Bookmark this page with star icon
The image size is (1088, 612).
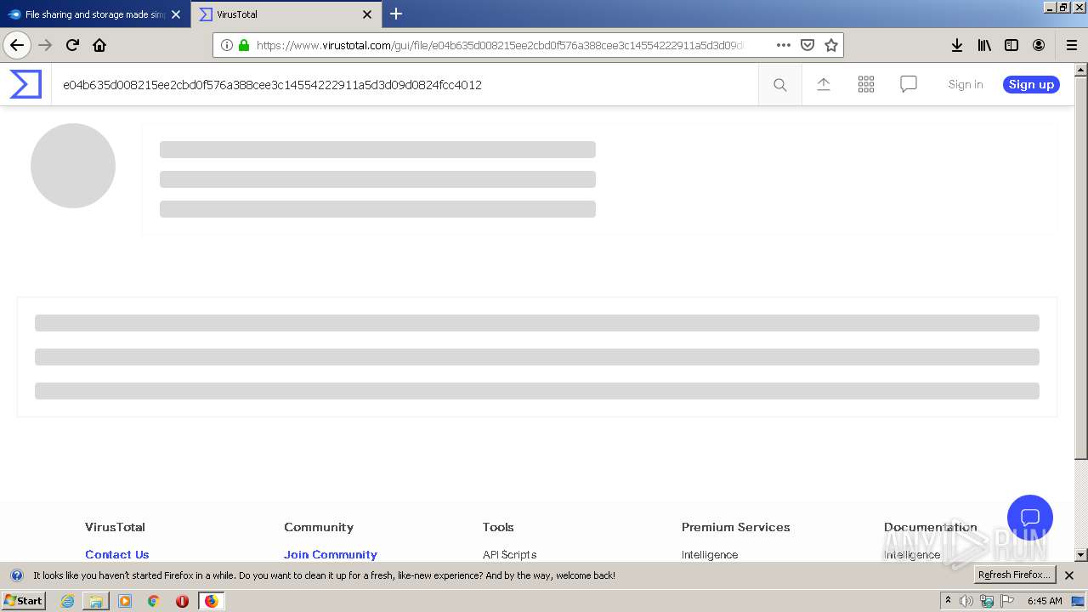point(831,45)
